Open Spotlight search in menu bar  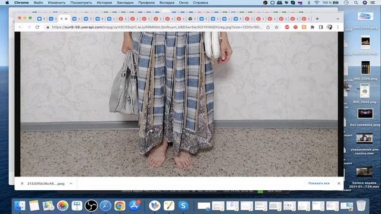pos(356,2)
